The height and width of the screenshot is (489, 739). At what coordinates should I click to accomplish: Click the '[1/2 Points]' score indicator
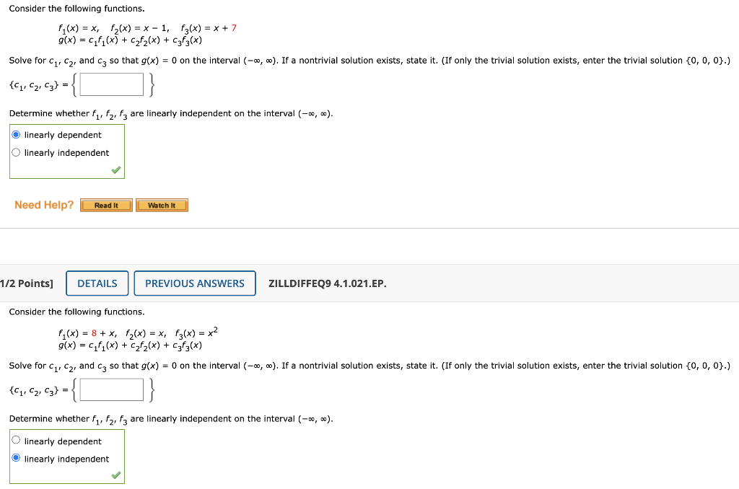(25, 283)
